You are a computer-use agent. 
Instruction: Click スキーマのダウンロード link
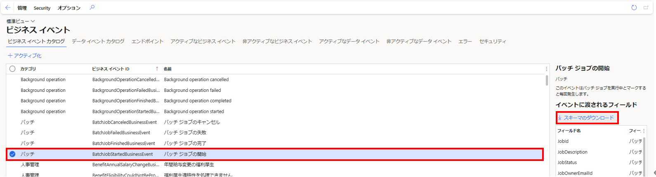coord(586,118)
